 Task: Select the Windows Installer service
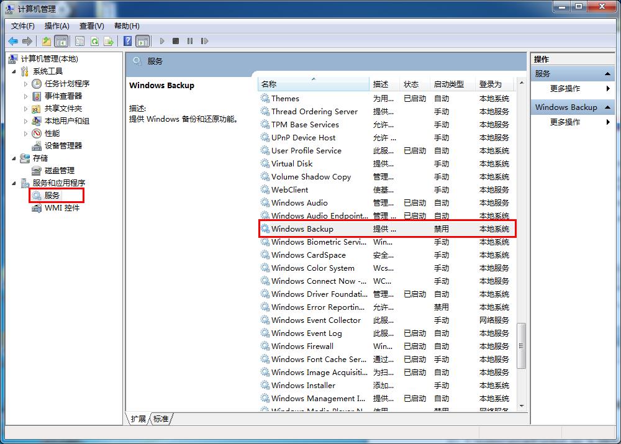[x=387, y=386]
